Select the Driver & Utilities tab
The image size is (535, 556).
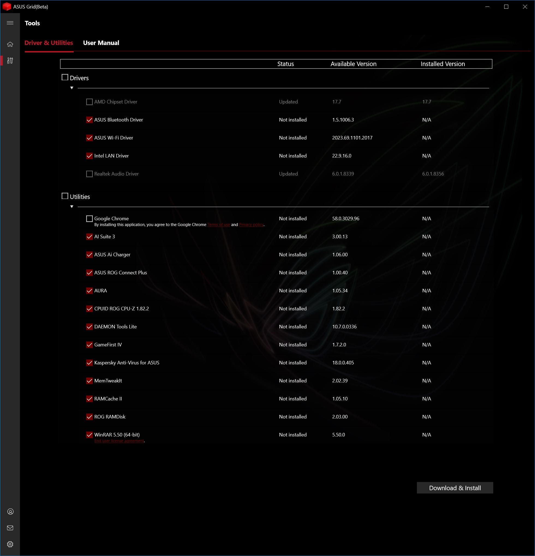tap(49, 43)
